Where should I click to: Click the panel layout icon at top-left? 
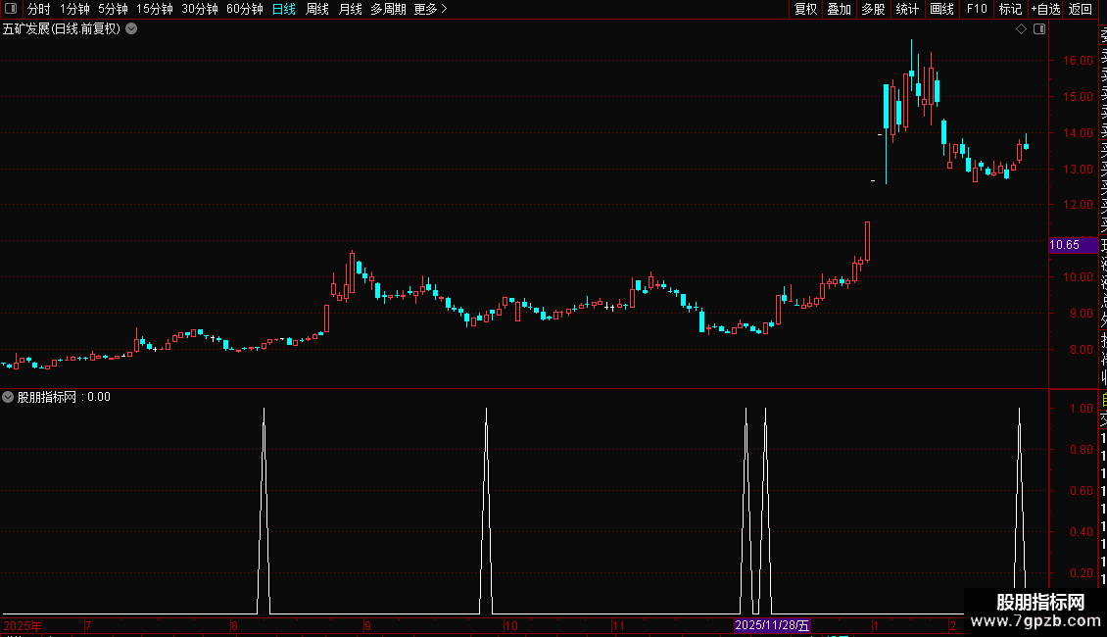point(11,9)
